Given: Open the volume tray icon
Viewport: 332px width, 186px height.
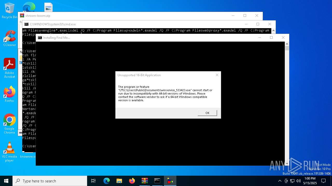Looking at the screenshot, I should tap(299, 181).
